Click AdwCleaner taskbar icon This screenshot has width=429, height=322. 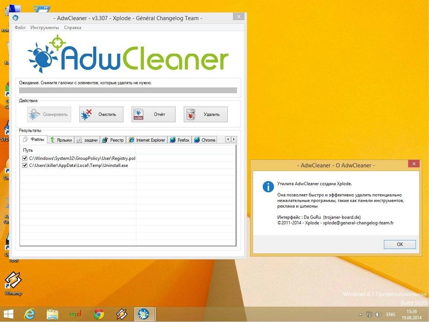[x=143, y=314]
